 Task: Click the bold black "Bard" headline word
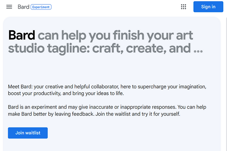(x=21, y=35)
